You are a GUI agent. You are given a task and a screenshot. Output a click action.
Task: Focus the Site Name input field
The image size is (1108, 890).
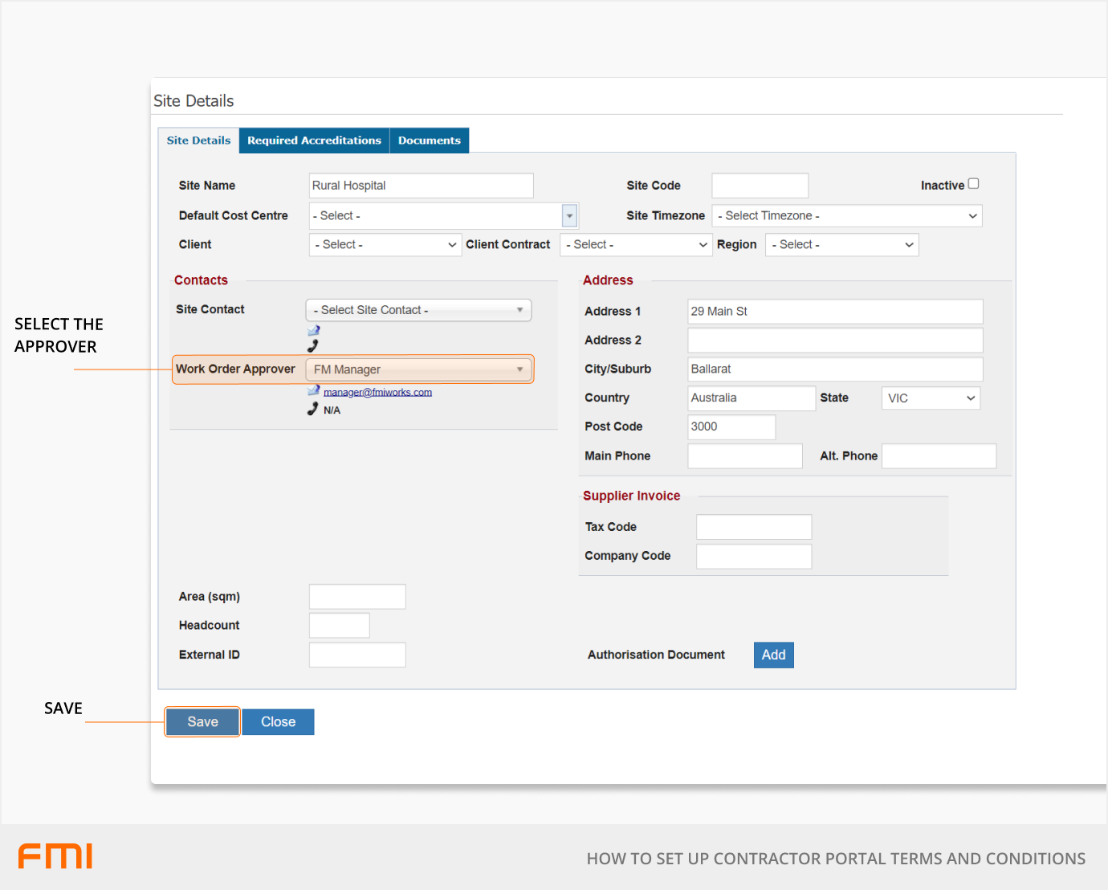pos(421,186)
